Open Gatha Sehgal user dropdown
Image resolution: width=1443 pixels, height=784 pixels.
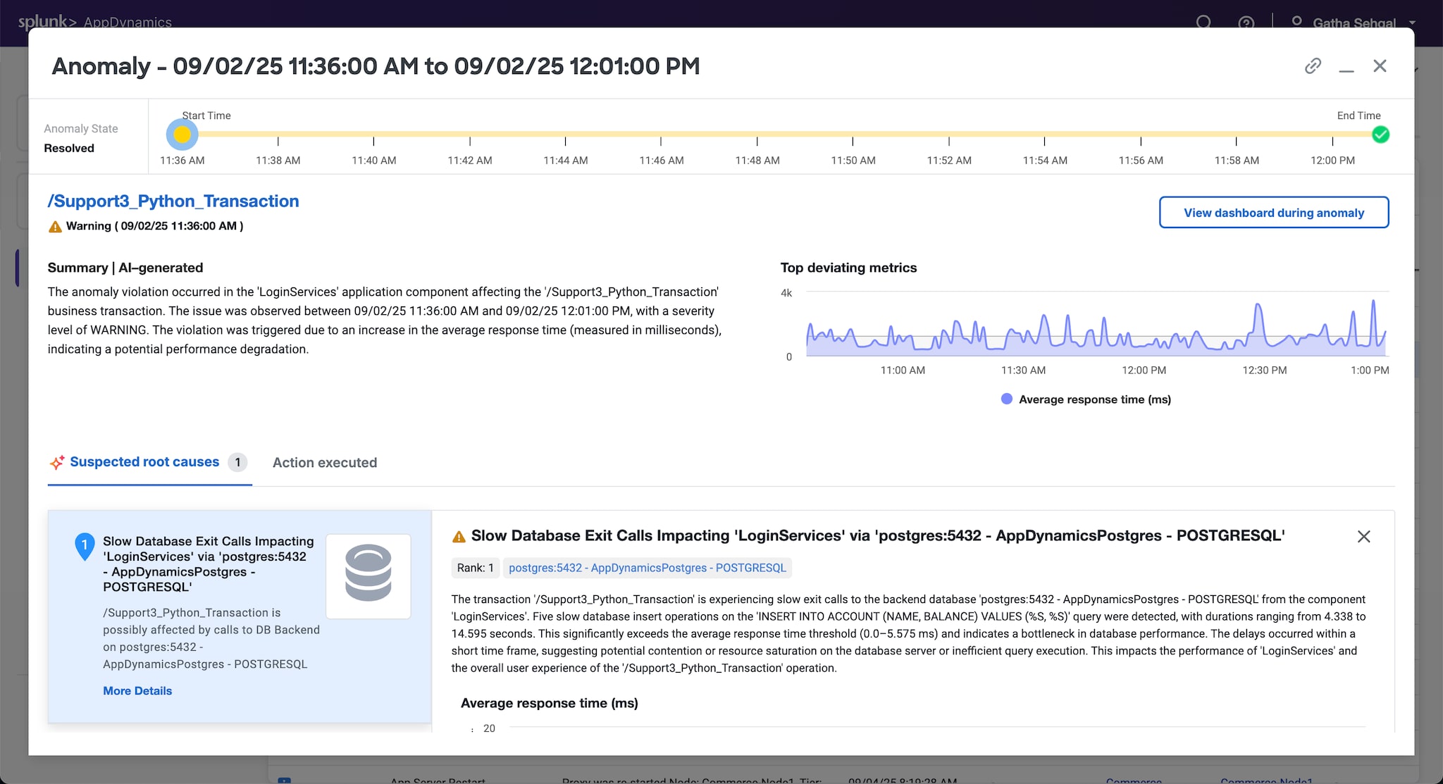tap(1353, 23)
